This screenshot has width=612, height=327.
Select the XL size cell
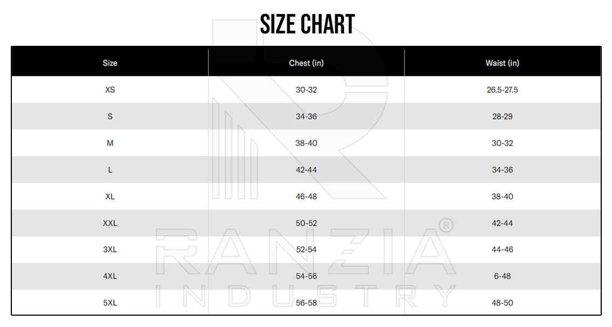[110, 197]
